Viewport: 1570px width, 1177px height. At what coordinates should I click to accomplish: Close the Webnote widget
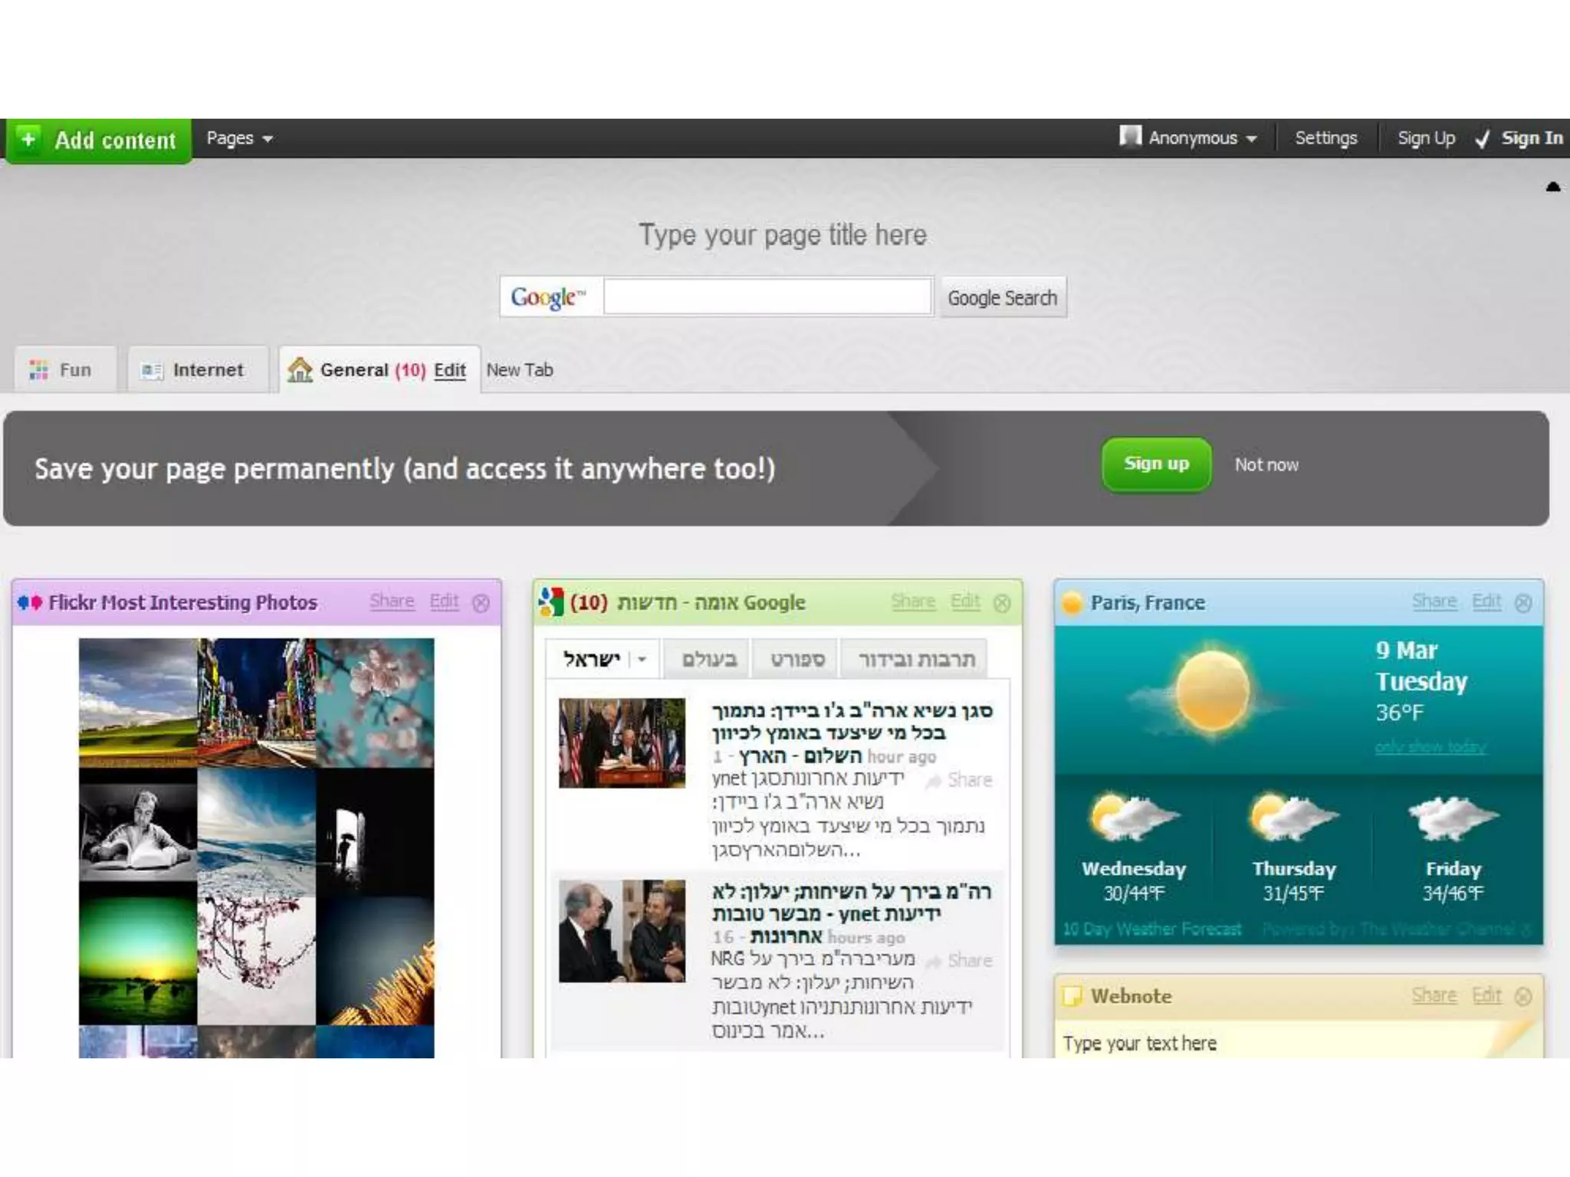click(x=1523, y=996)
